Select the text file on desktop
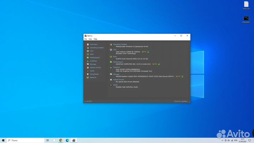The width and height of the screenshot is (254, 143). [x=246, y=6]
